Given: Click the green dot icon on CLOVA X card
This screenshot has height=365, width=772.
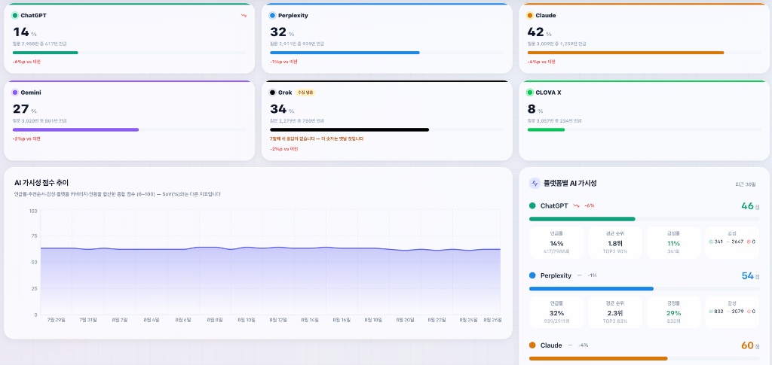Looking at the screenshot, I should [x=530, y=93].
